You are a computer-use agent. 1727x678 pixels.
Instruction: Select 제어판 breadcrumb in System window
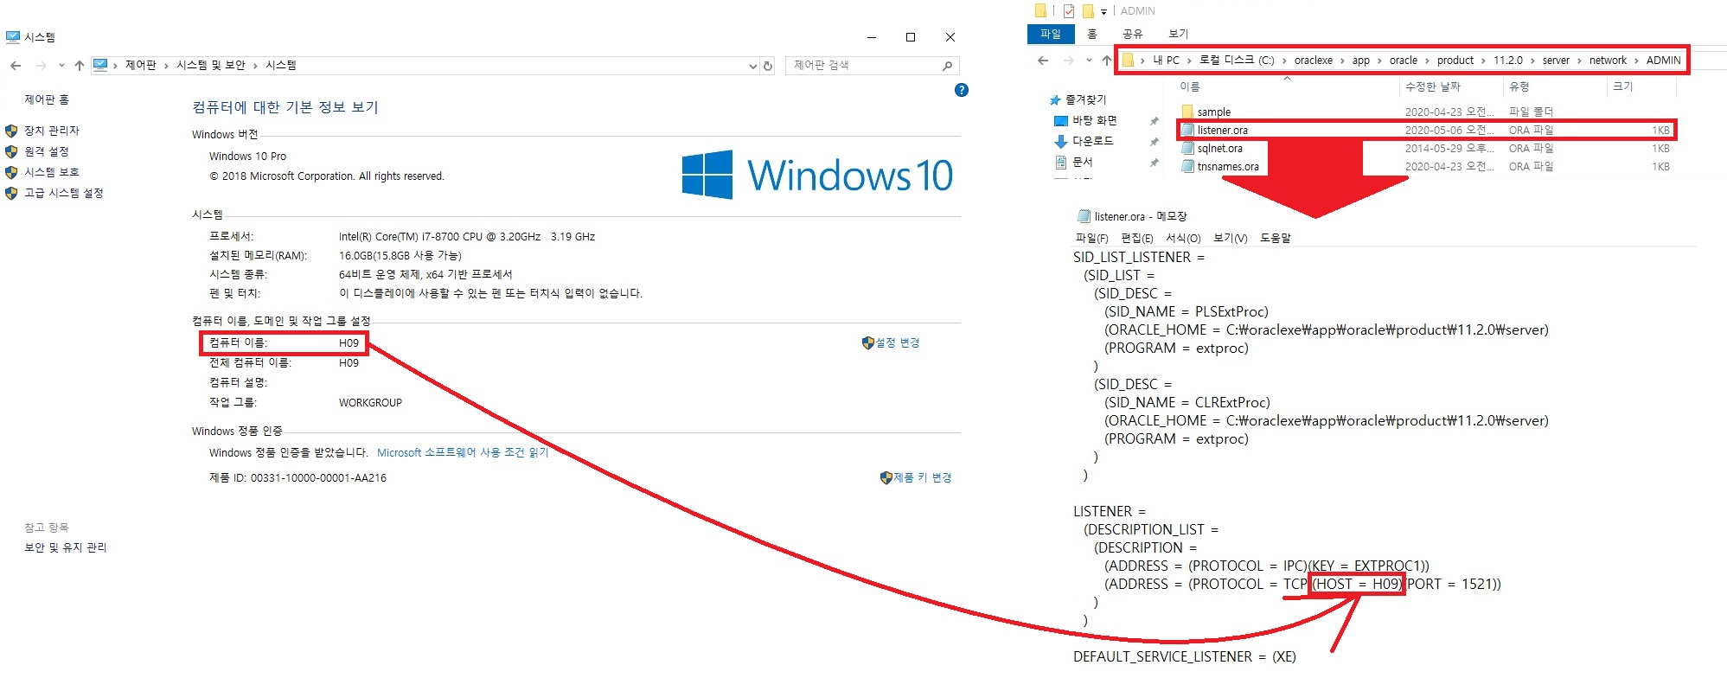141,66
